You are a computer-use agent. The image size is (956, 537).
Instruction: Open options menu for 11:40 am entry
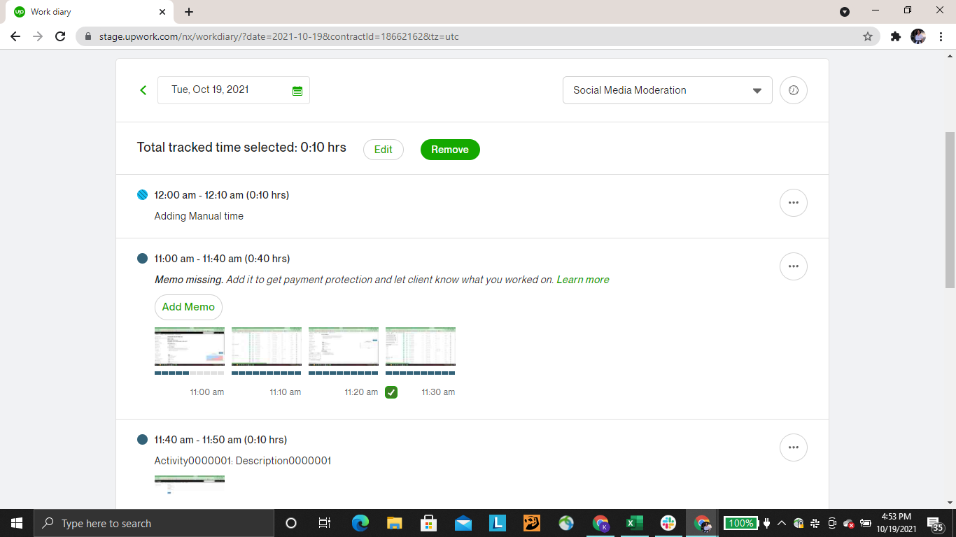coord(793,447)
